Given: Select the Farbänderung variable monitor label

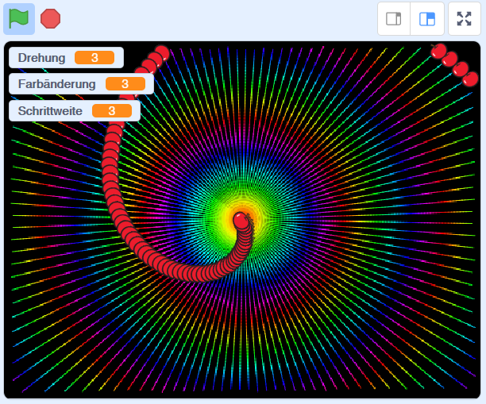Looking at the screenshot, I should (56, 84).
